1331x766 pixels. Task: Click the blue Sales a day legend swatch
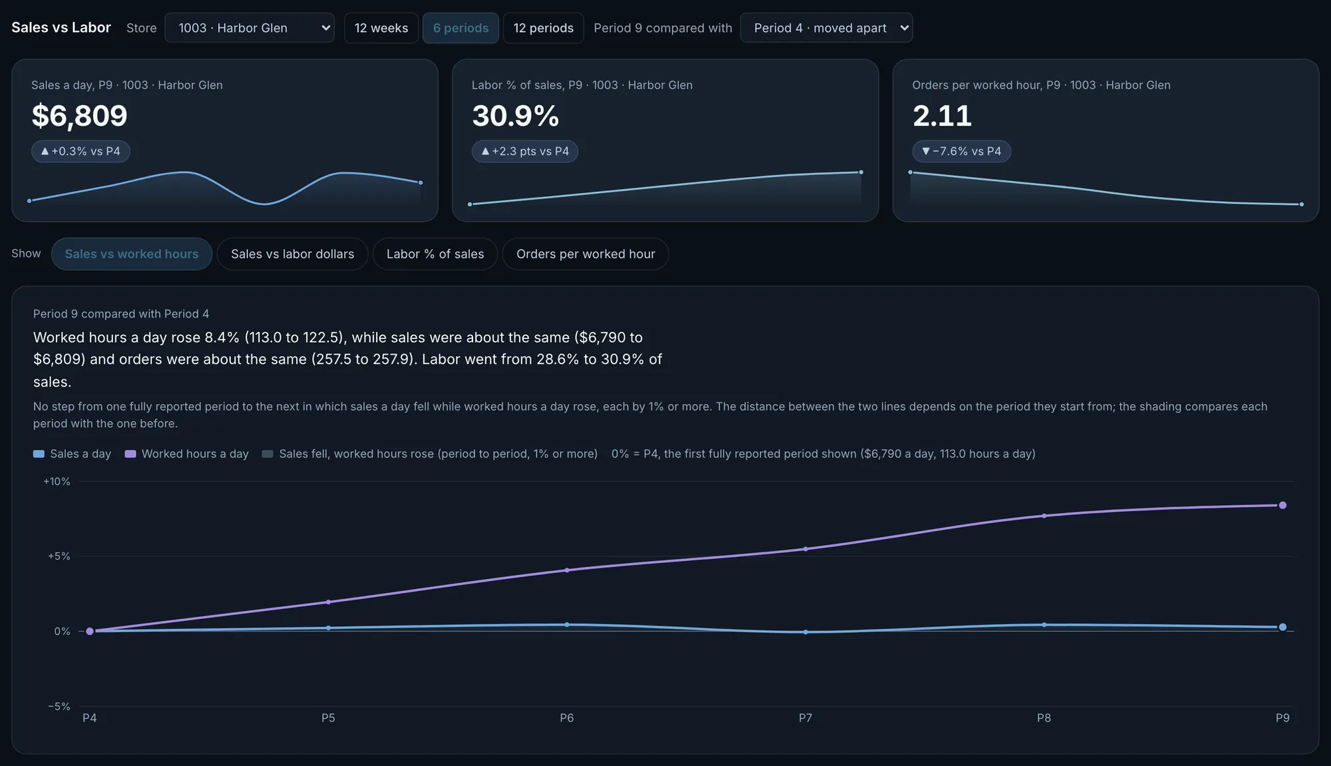[39, 454]
